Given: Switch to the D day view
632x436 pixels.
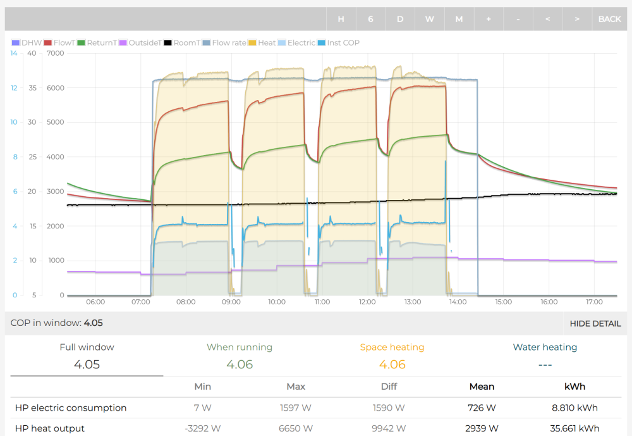Looking at the screenshot, I should [x=400, y=19].
